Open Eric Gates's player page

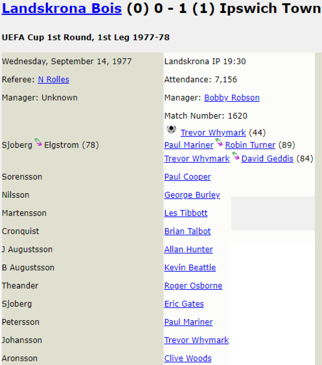184,304
